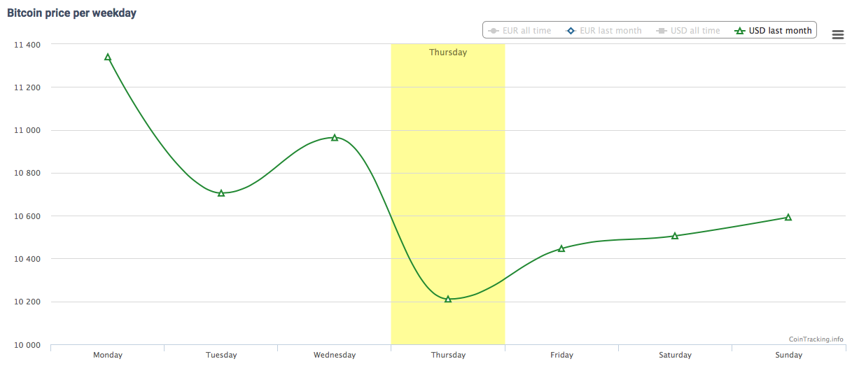Click the Tuesday data point triangle

point(221,193)
